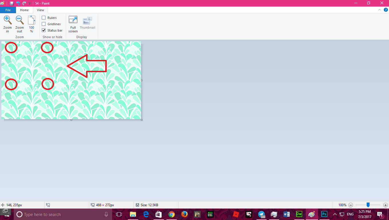Open Photoshop from the taskbar
The height and width of the screenshot is (220, 389).
pos(324,214)
